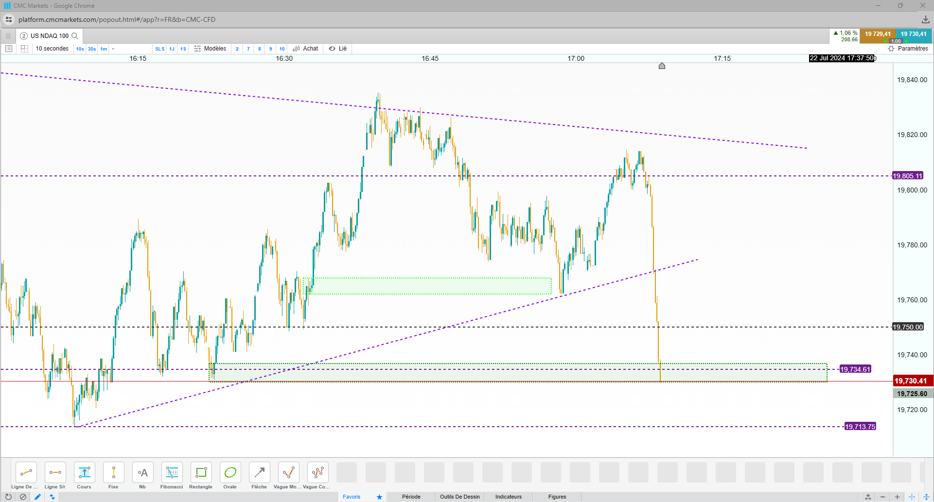Screen dimensions: 934x502
Task: Click the 19,713.75 price level label
Action: (x=860, y=427)
